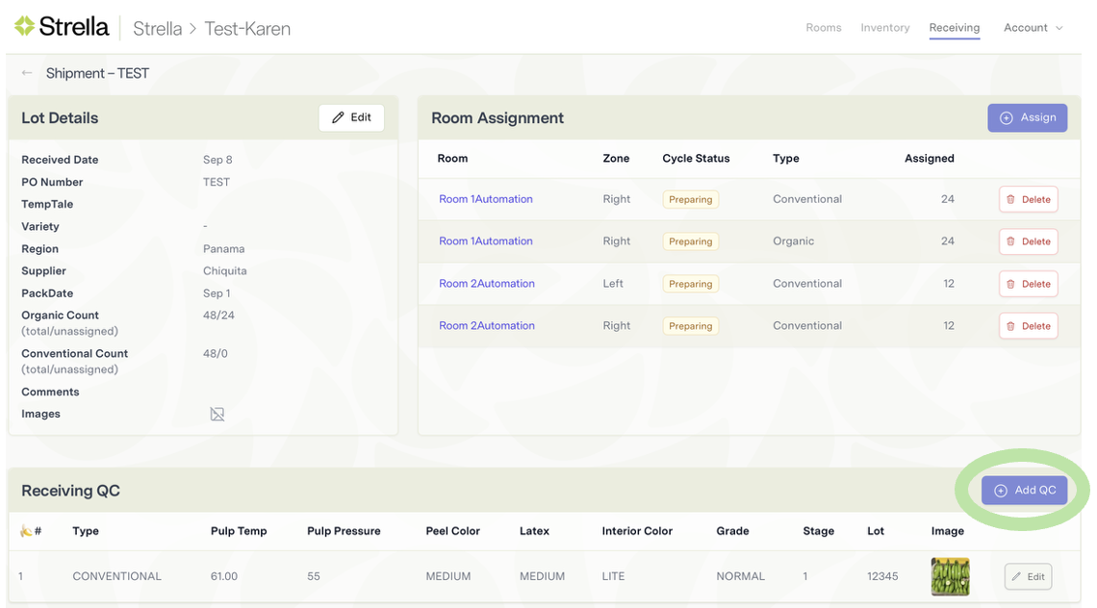This screenshot has height=608, width=1097.
Task: Edit the CONVENTIONAL QC row
Action: [1027, 576]
